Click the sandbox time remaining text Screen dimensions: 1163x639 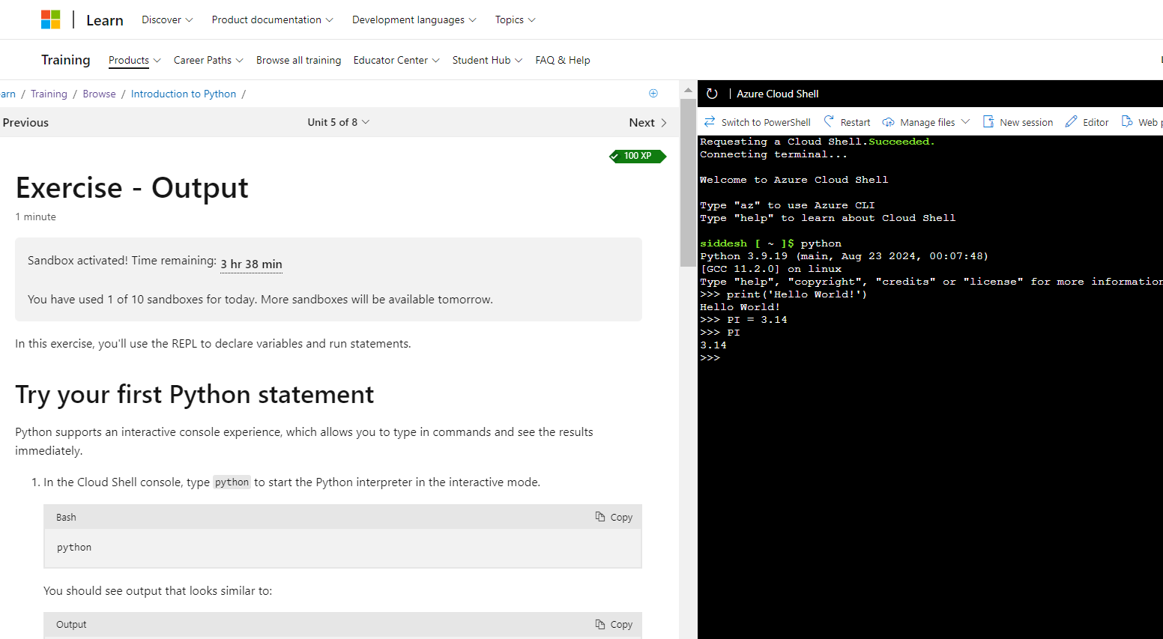(x=251, y=264)
